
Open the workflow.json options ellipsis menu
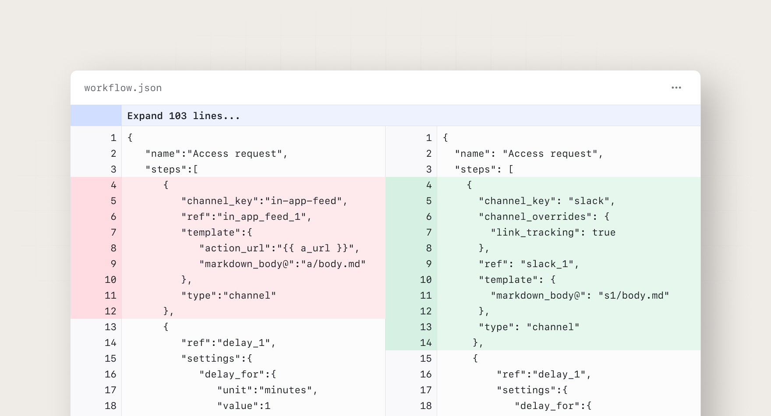pos(676,88)
